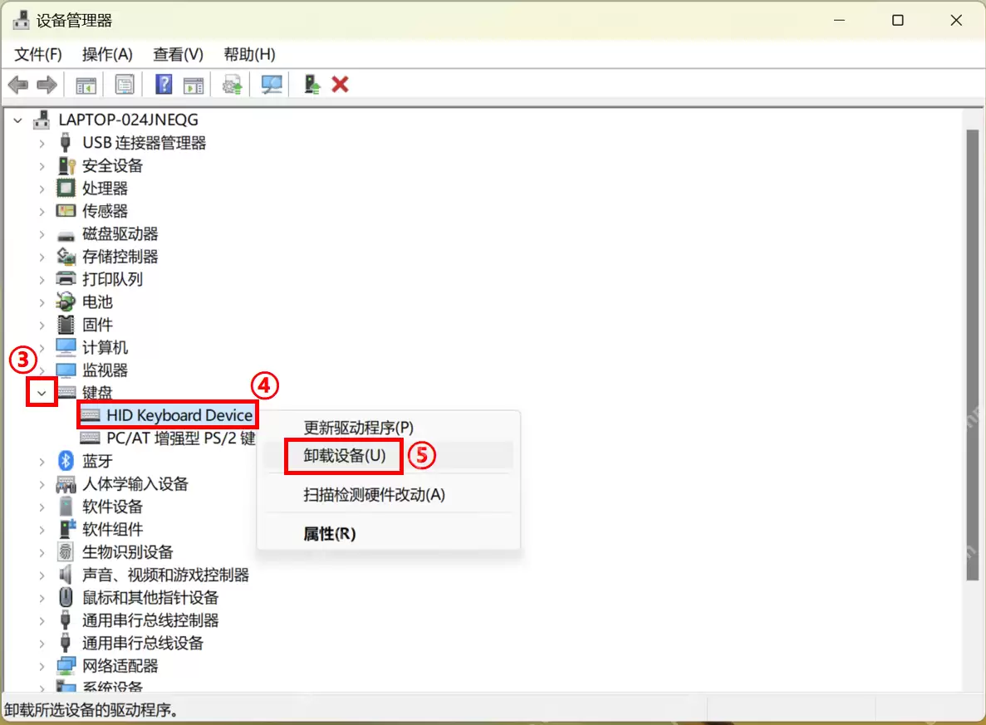
Task: Collapse the LAPTOP-024JNEQG root node
Action: coord(18,120)
